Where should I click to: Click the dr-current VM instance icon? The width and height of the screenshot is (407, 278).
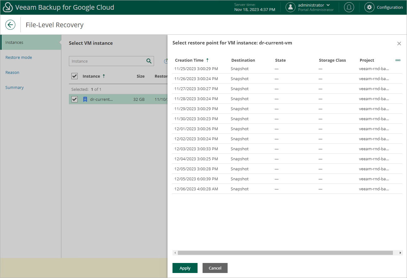[x=85, y=99]
